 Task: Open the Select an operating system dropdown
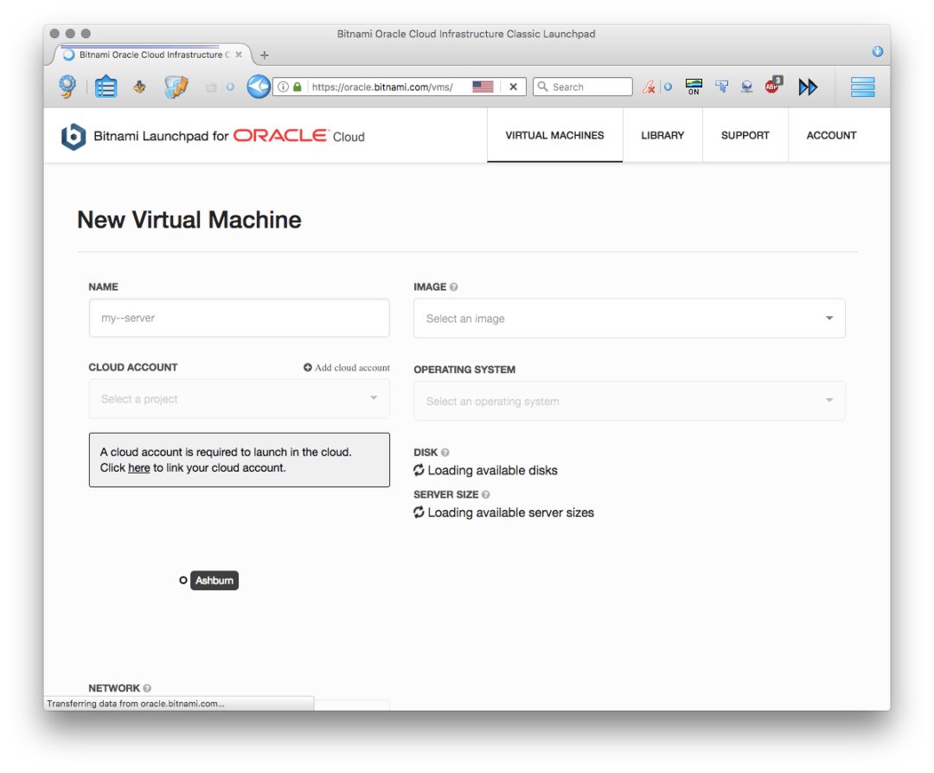click(x=629, y=401)
